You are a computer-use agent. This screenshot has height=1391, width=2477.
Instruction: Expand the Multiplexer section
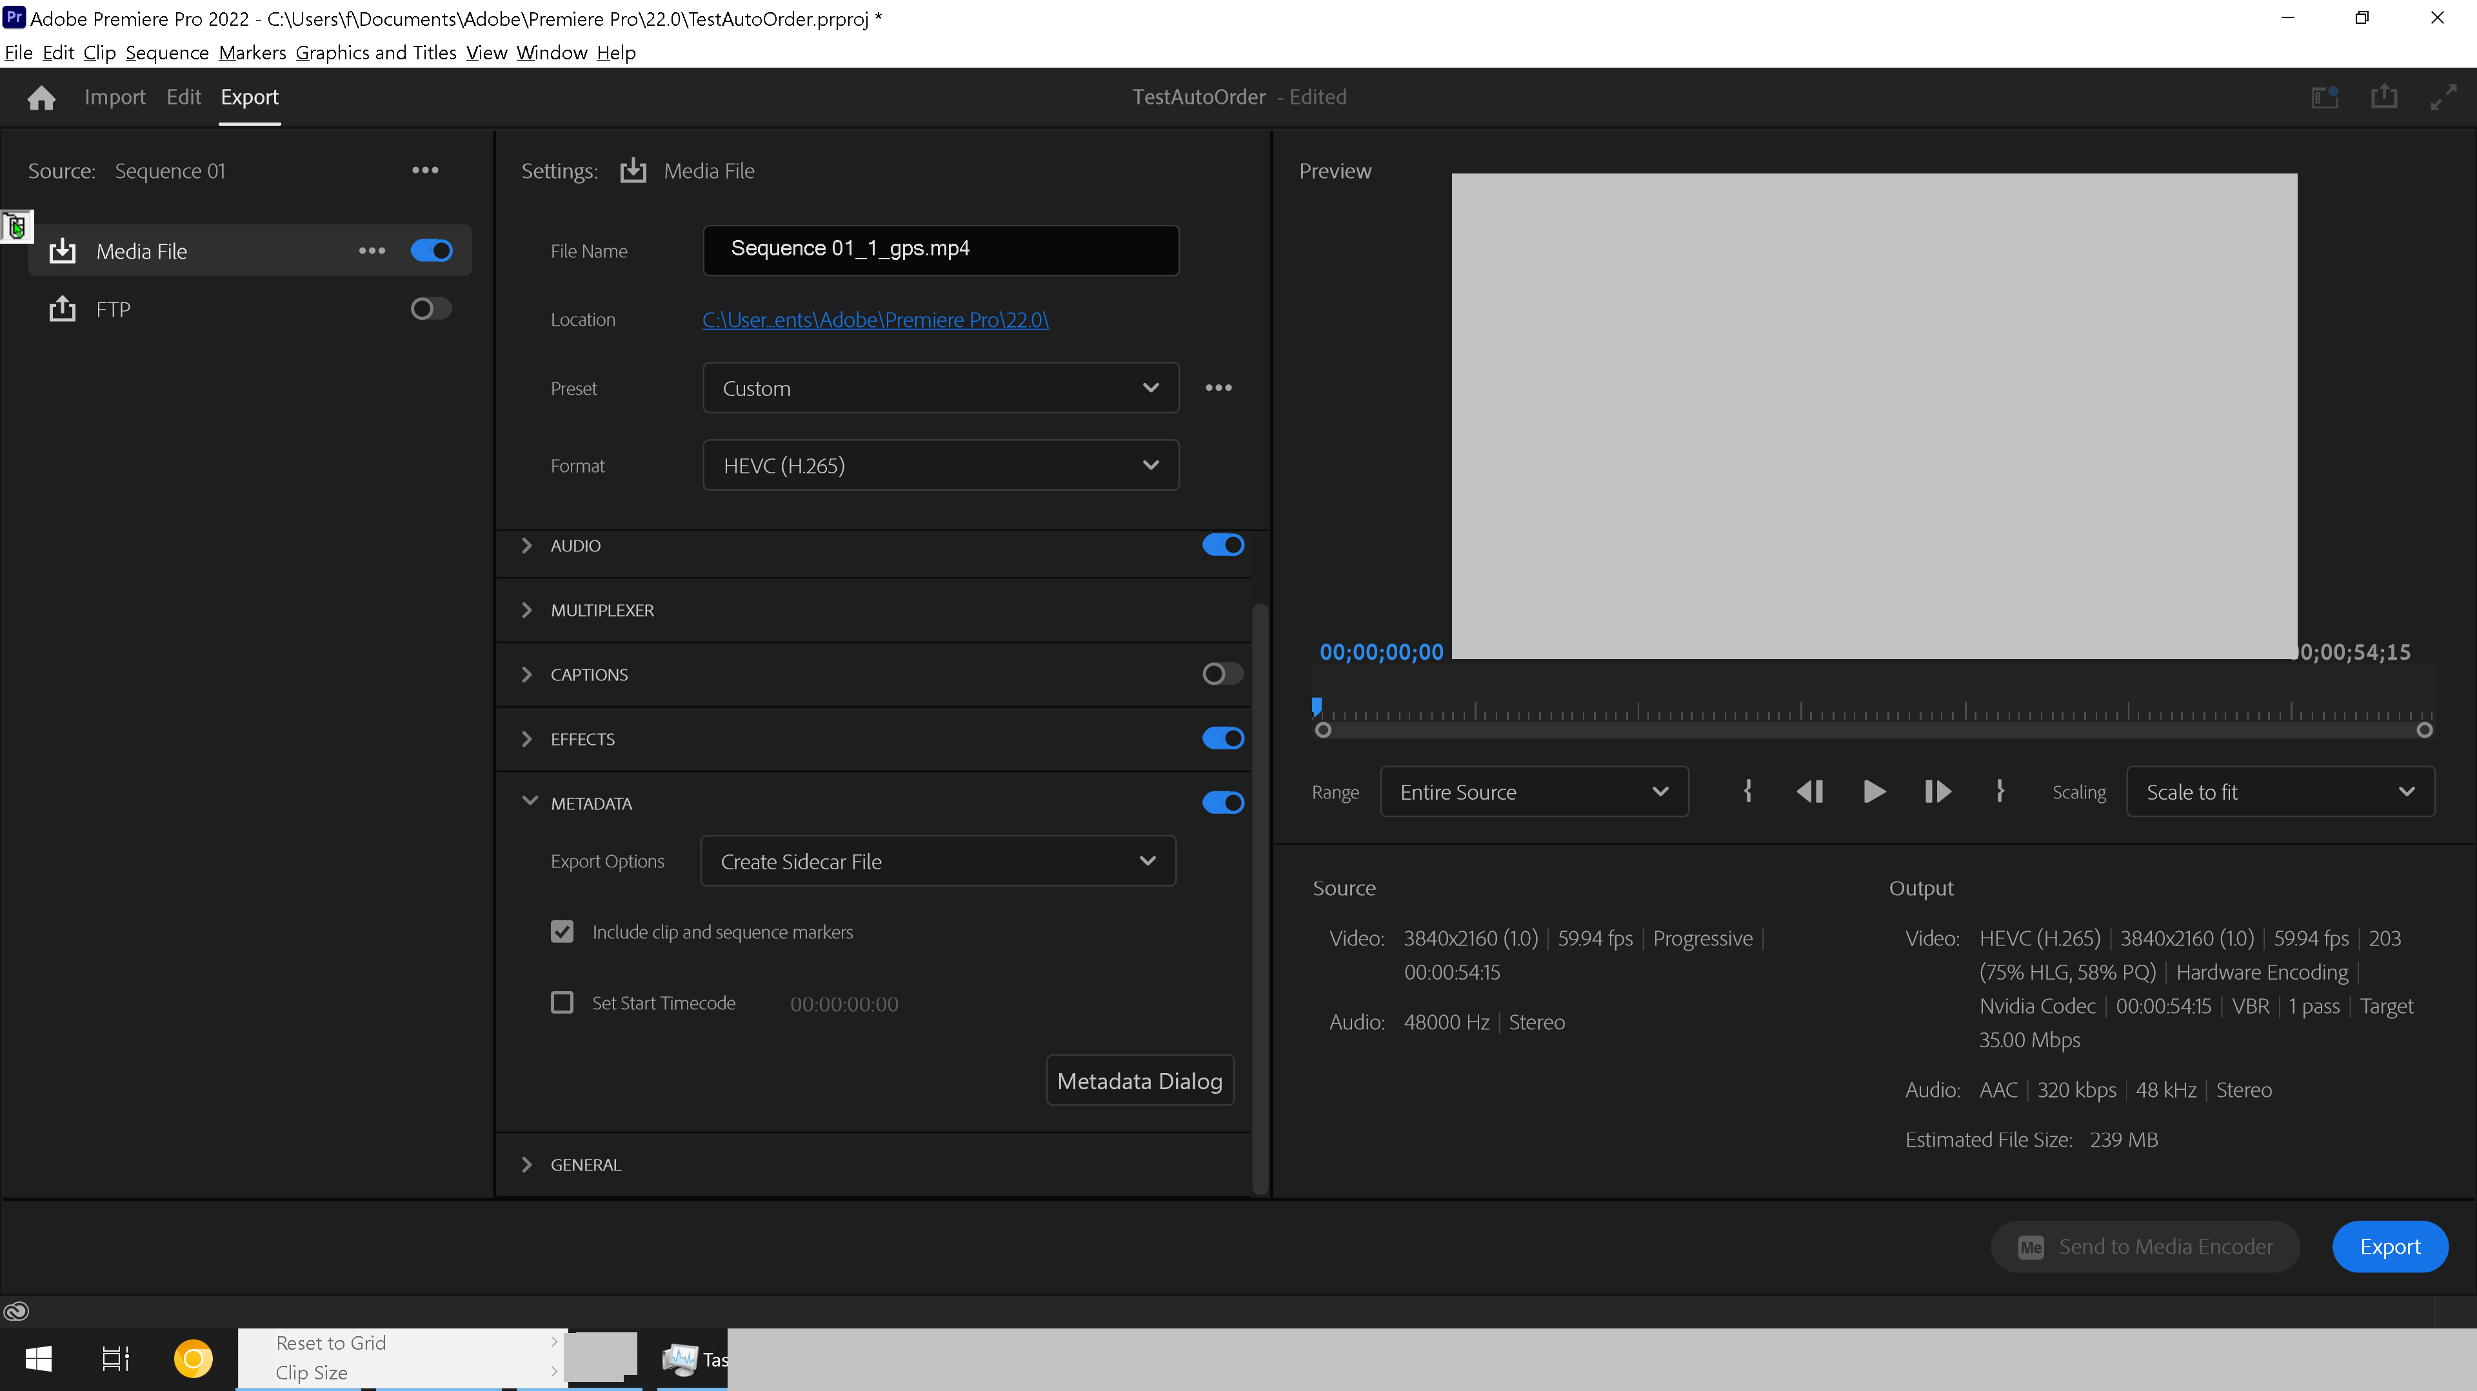pyautogui.click(x=527, y=609)
